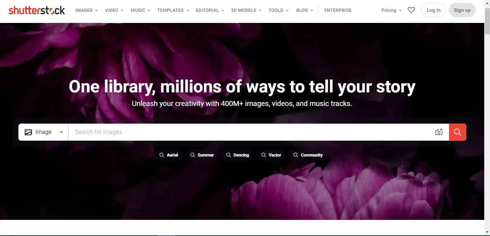Click the Shutterstock logo
490x236 pixels.
pyautogui.click(x=37, y=10)
